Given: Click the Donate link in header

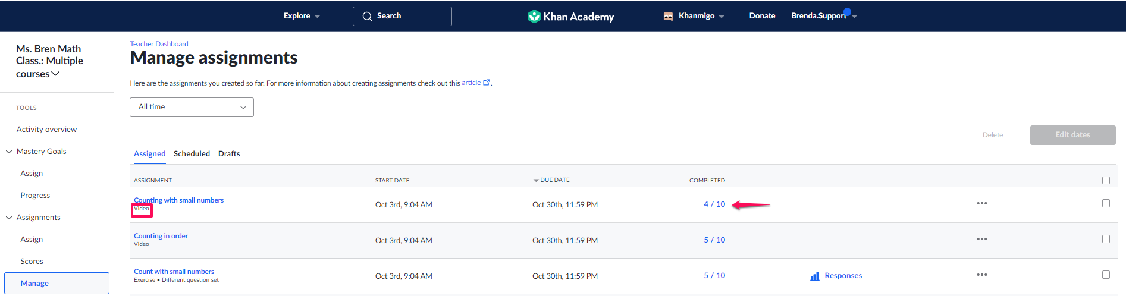Looking at the screenshot, I should tap(762, 16).
